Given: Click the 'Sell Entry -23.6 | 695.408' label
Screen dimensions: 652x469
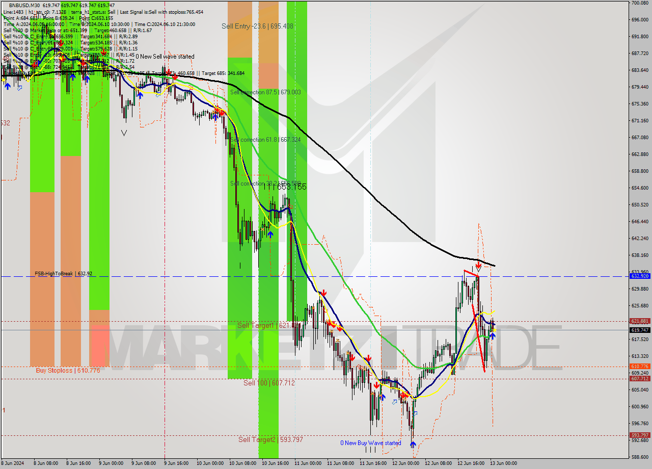Looking at the screenshot, I should click(x=257, y=26).
